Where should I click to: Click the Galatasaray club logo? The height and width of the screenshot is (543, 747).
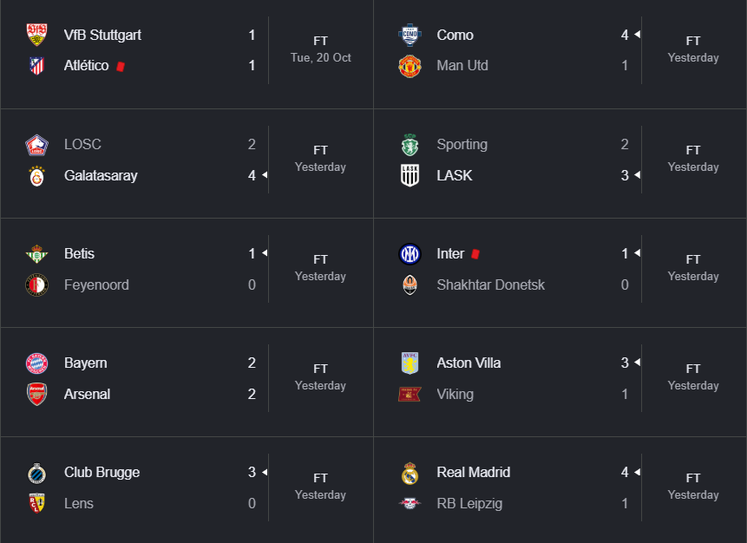pyautogui.click(x=36, y=176)
